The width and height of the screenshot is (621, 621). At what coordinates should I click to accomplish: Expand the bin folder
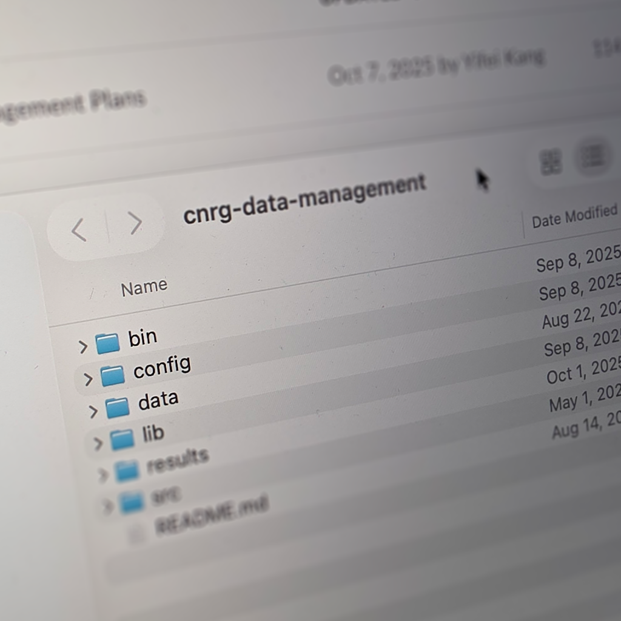coord(83,346)
